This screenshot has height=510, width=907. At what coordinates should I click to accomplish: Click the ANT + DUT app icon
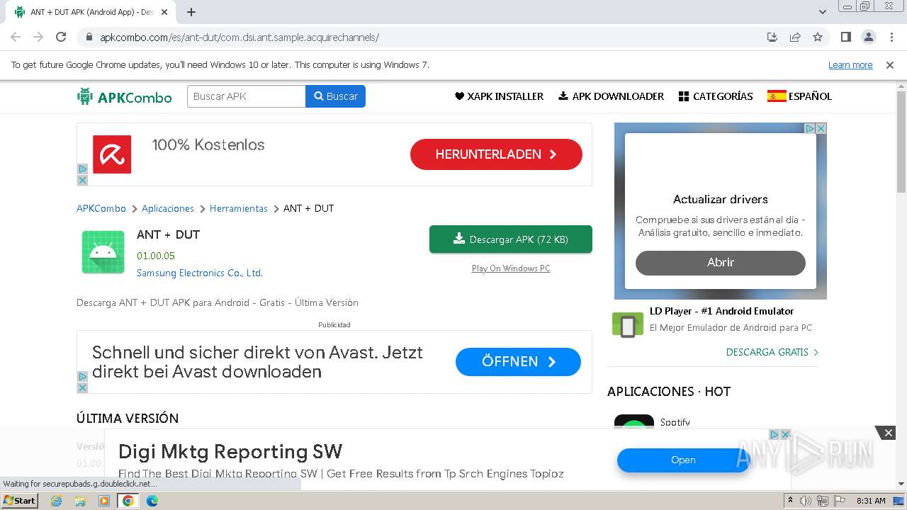[x=103, y=252]
